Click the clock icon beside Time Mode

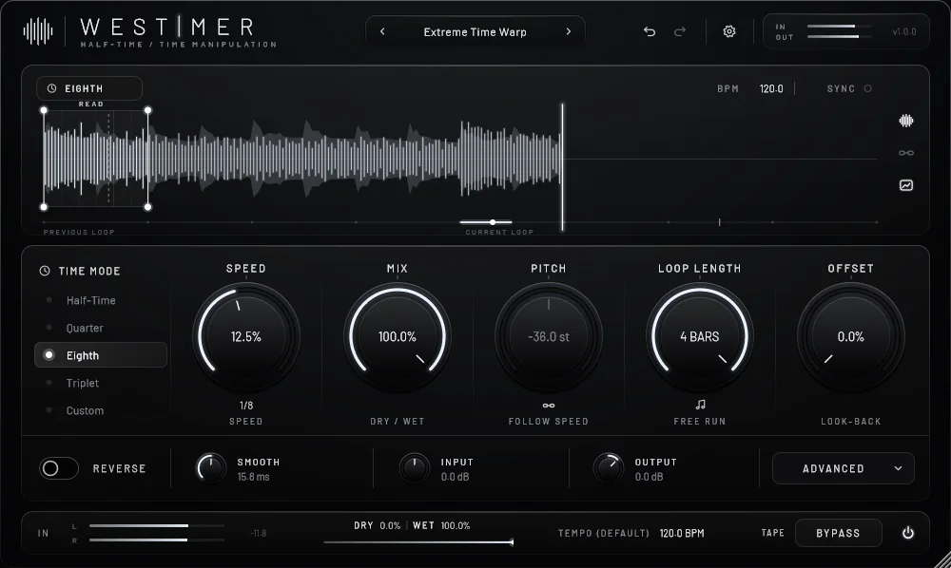tap(45, 271)
